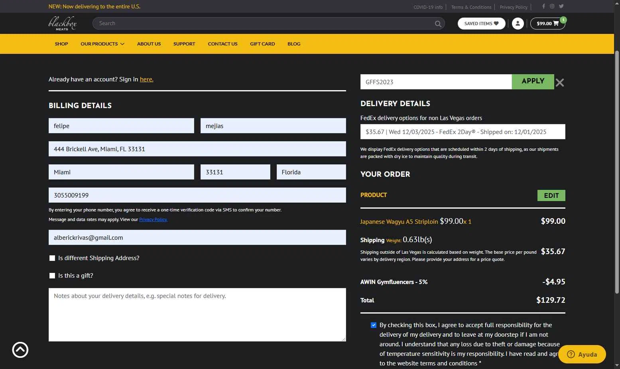Open header Privacy Policy link

(x=513, y=7)
